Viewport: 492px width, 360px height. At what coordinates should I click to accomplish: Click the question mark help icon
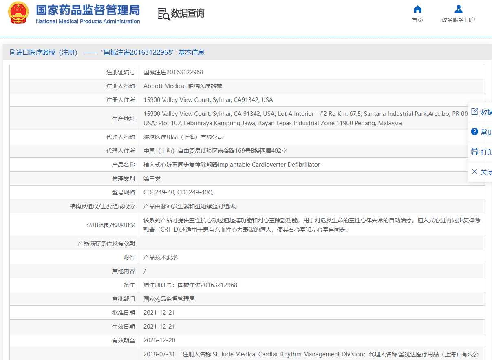[474, 132]
